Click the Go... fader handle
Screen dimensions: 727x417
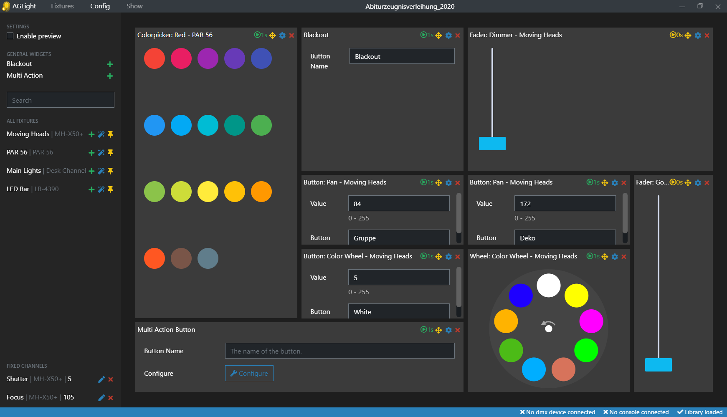(x=659, y=365)
